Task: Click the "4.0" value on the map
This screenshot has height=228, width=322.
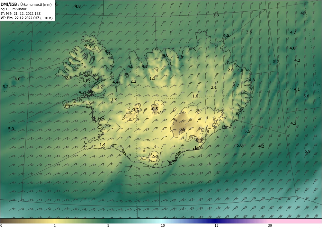Action: [17, 79]
